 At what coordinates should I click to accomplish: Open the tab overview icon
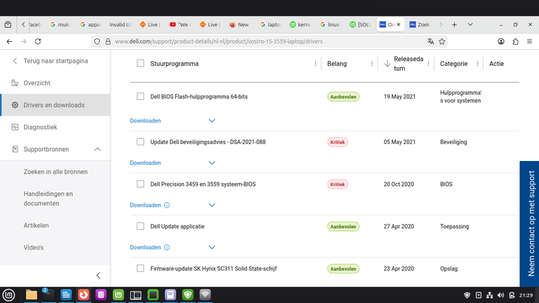pos(8,24)
